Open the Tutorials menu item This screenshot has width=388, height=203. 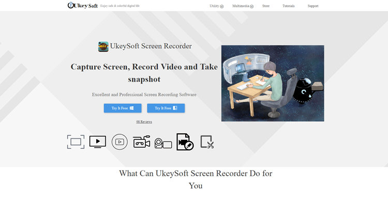(x=289, y=6)
